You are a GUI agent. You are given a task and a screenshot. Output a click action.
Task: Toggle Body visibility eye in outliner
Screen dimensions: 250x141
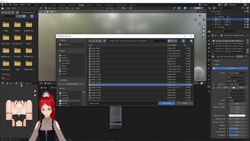click(245, 19)
